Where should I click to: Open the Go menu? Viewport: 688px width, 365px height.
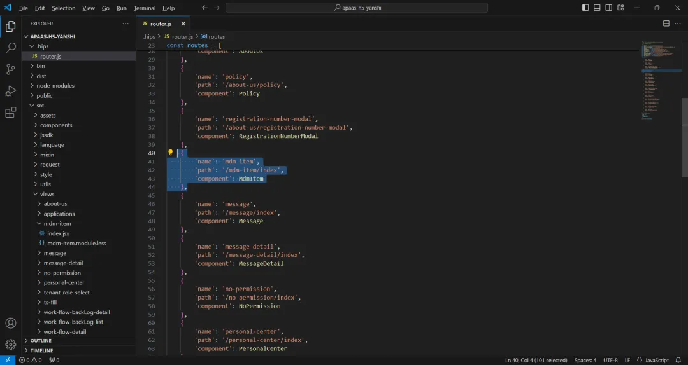(x=106, y=8)
